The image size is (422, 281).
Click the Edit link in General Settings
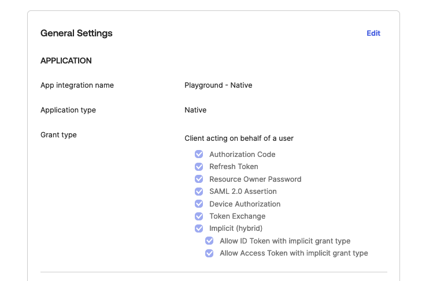pyautogui.click(x=373, y=33)
